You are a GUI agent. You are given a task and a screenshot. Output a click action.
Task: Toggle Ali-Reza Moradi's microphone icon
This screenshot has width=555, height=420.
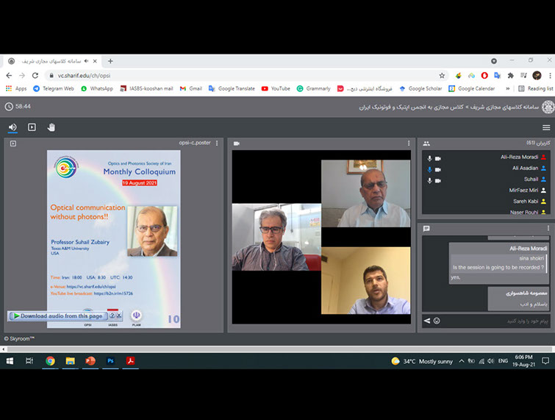[429, 158]
